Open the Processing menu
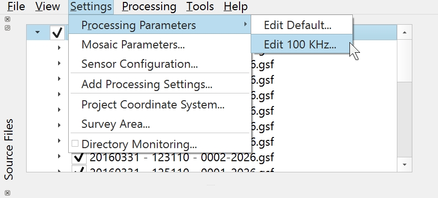Screen dimensions: 438x198 pos(149,7)
